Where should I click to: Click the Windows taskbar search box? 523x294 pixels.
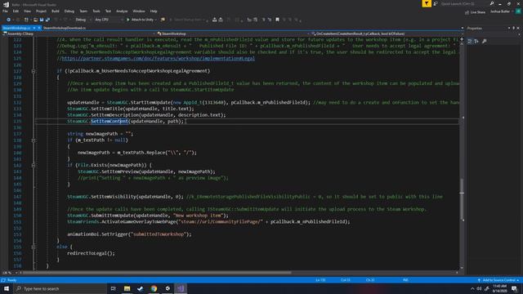point(60,288)
